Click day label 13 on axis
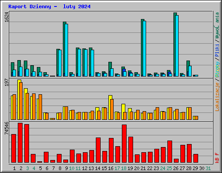This screenshot has width=222, height=173. click(91, 168)
